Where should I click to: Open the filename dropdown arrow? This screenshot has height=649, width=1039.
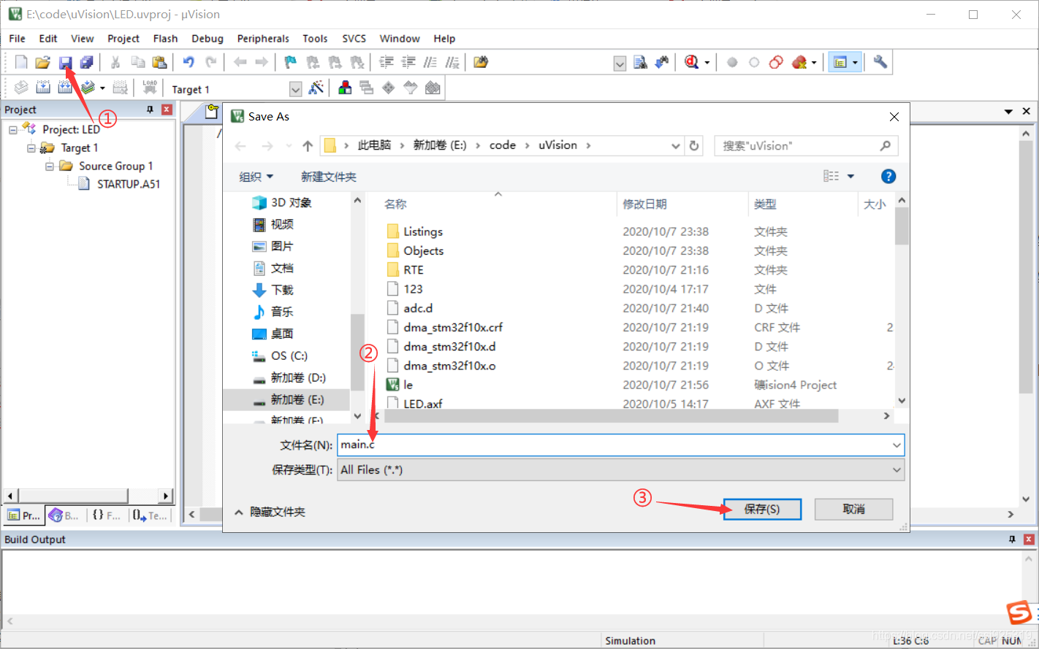(x=897, y=445)
